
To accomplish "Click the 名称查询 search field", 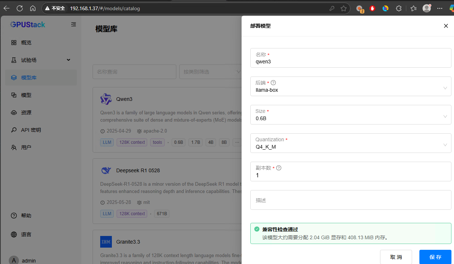I will (134, 72).
